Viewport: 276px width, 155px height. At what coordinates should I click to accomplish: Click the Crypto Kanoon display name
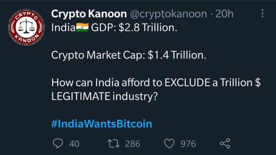[89, 14]
